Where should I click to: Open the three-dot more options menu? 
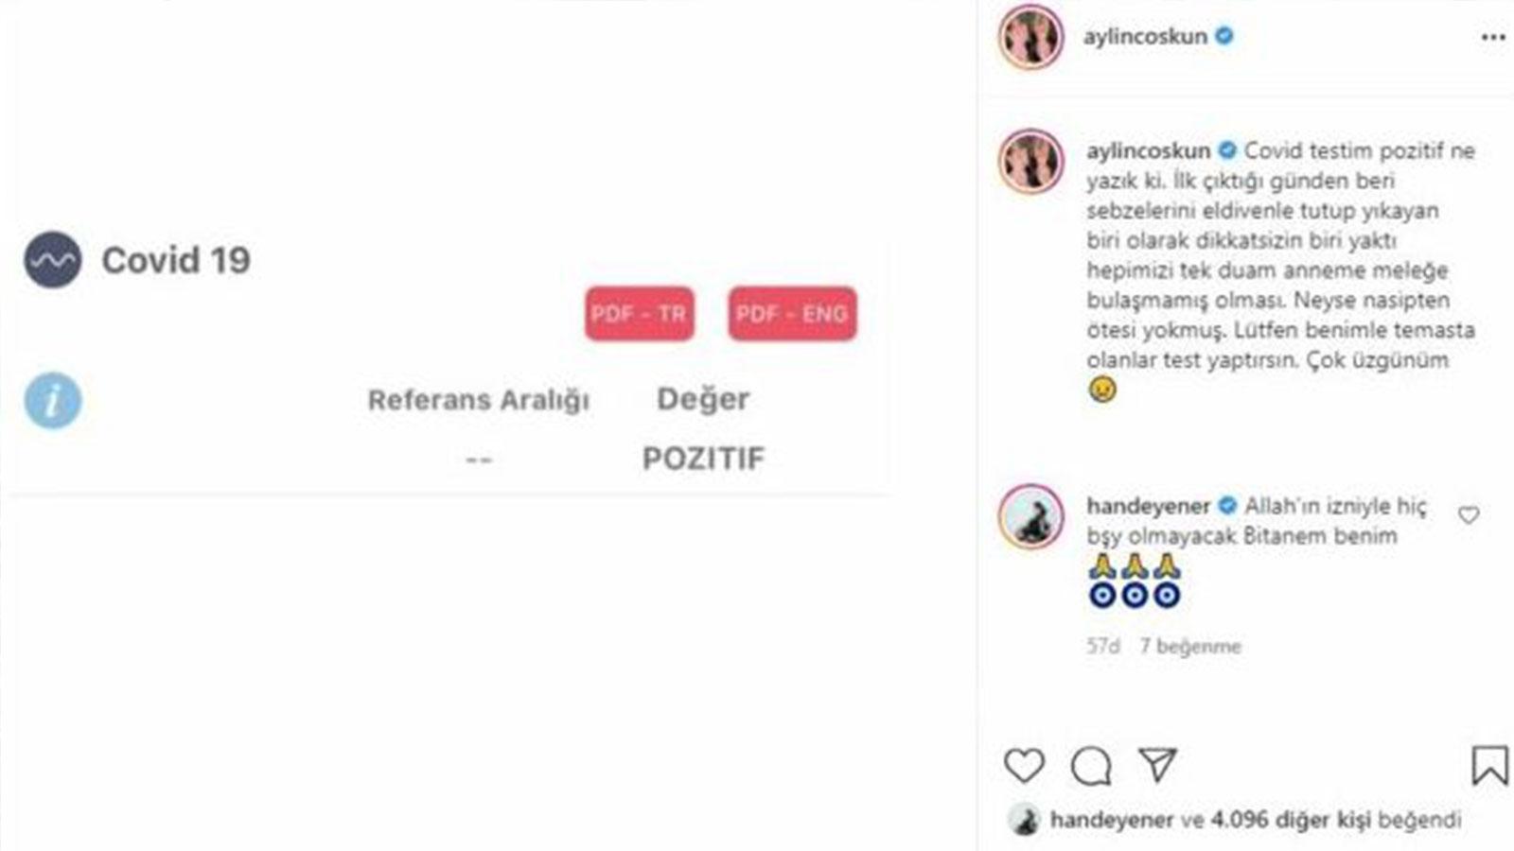tap(1493, 37)
